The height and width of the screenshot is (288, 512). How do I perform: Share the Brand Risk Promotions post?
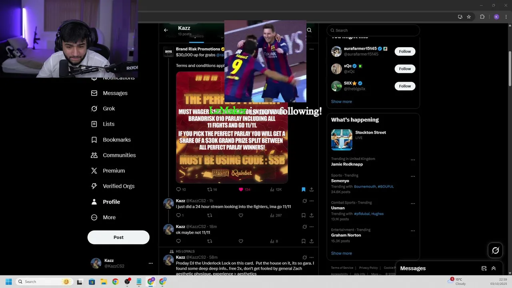[312, 189]
